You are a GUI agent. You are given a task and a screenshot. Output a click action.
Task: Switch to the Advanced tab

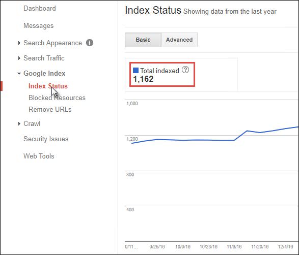tap(179, 40)
